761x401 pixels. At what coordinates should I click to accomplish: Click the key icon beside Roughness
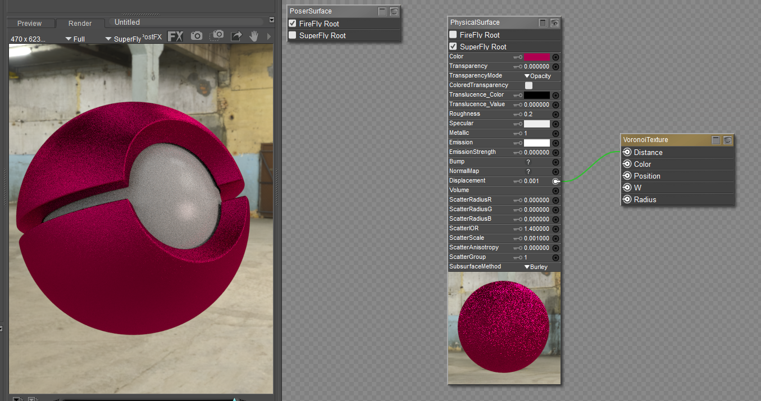[517, 114]
